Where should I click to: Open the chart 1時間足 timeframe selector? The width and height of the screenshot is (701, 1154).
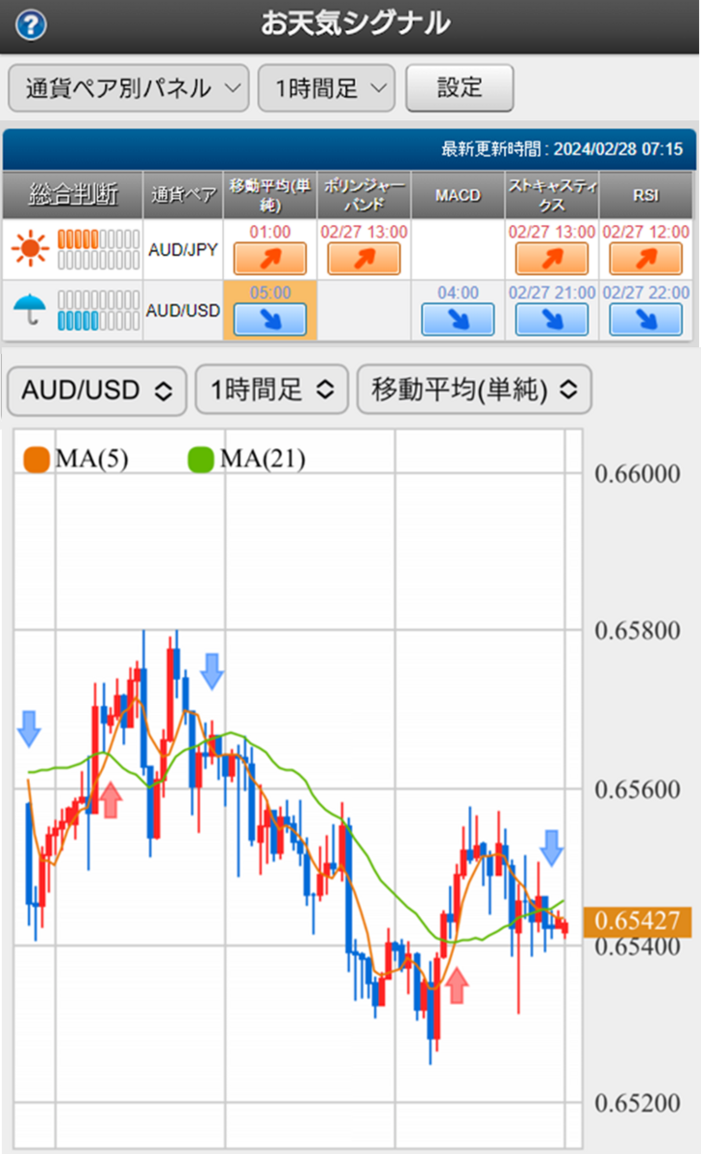(272, 389)
